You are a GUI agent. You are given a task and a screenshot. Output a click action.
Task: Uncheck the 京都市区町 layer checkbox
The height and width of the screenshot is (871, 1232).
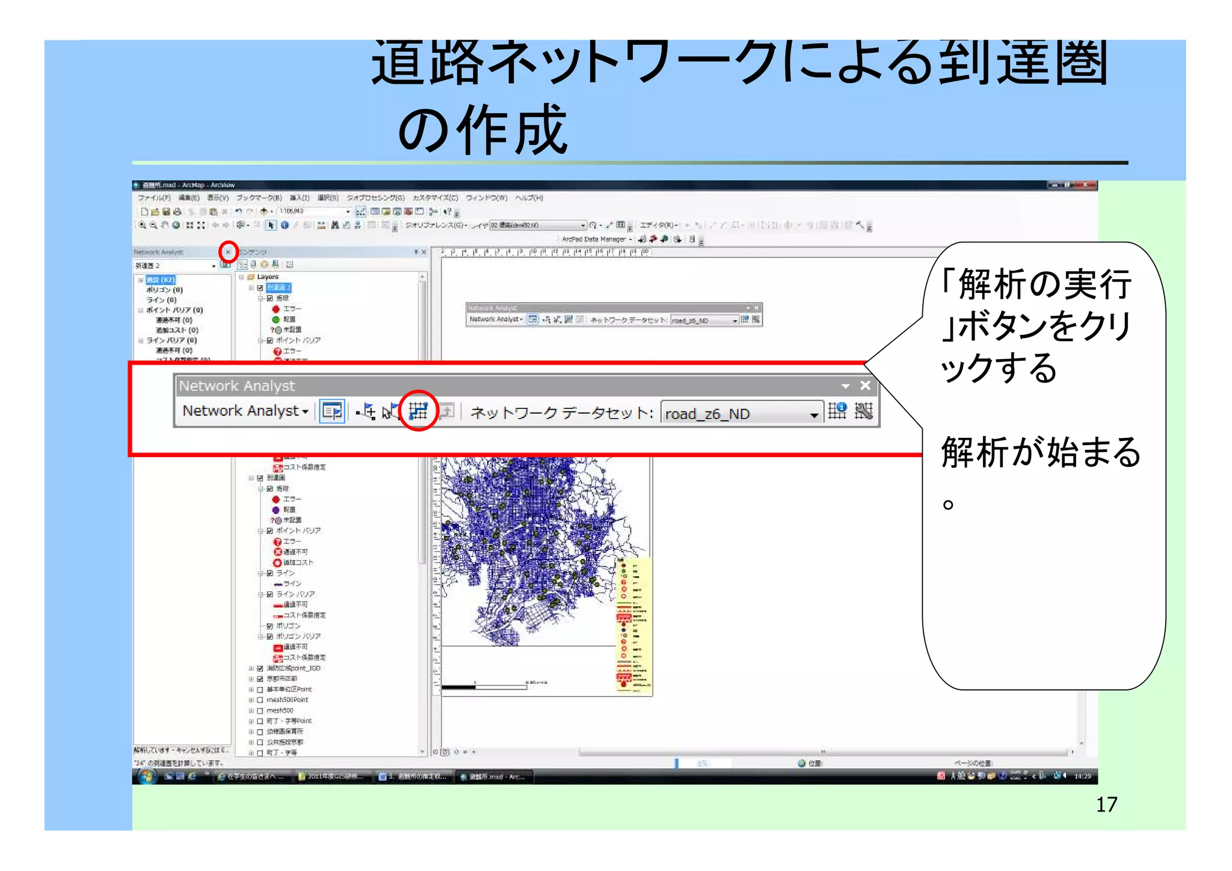[x=260, y=679]
